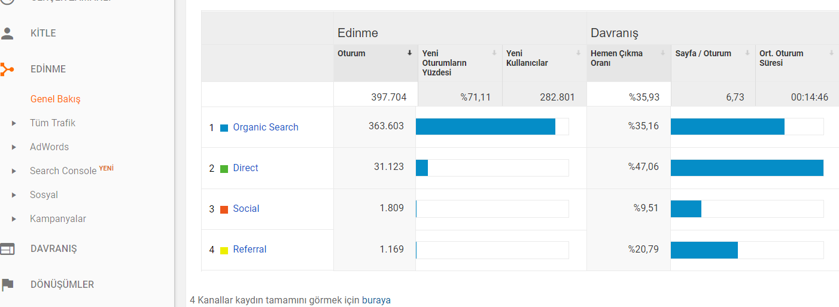Click the buraya link below table

[x=376, y=300]
